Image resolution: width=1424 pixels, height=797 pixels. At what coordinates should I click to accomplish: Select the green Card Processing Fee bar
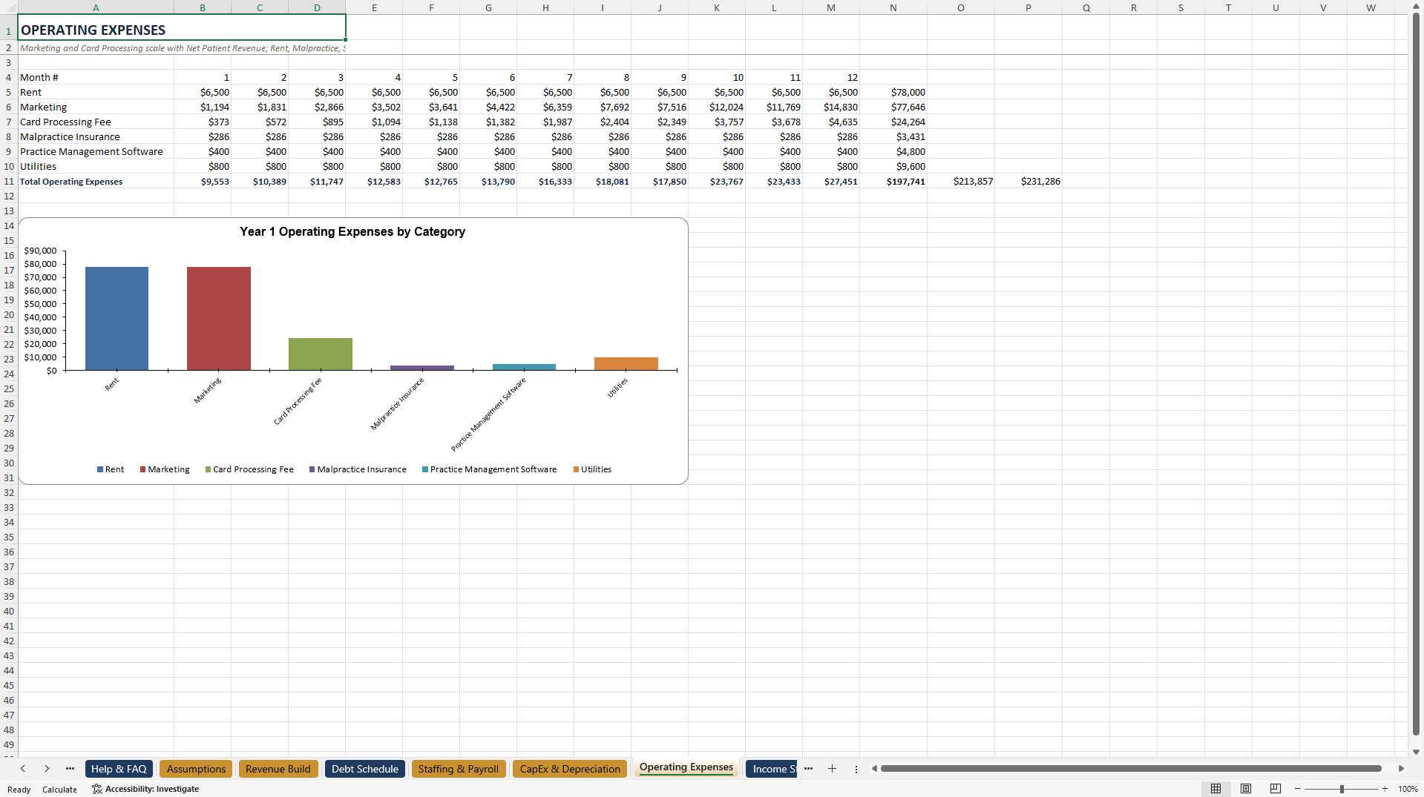(321, 354)
